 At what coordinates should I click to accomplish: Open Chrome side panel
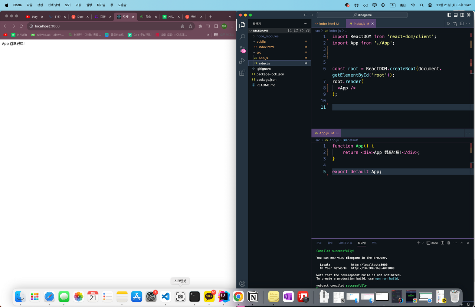[216, 26]
